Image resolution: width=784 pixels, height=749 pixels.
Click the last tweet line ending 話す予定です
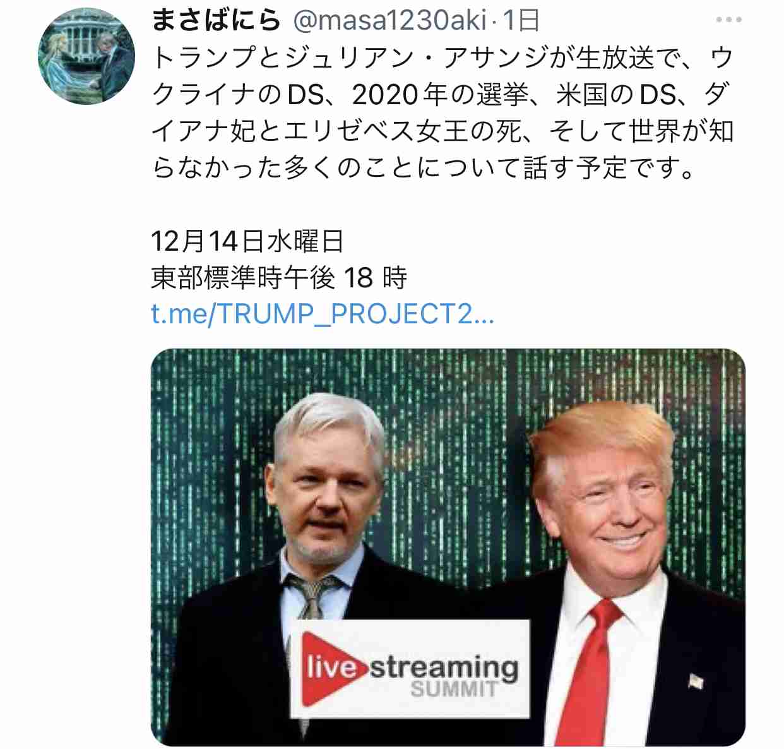[424, 169]
